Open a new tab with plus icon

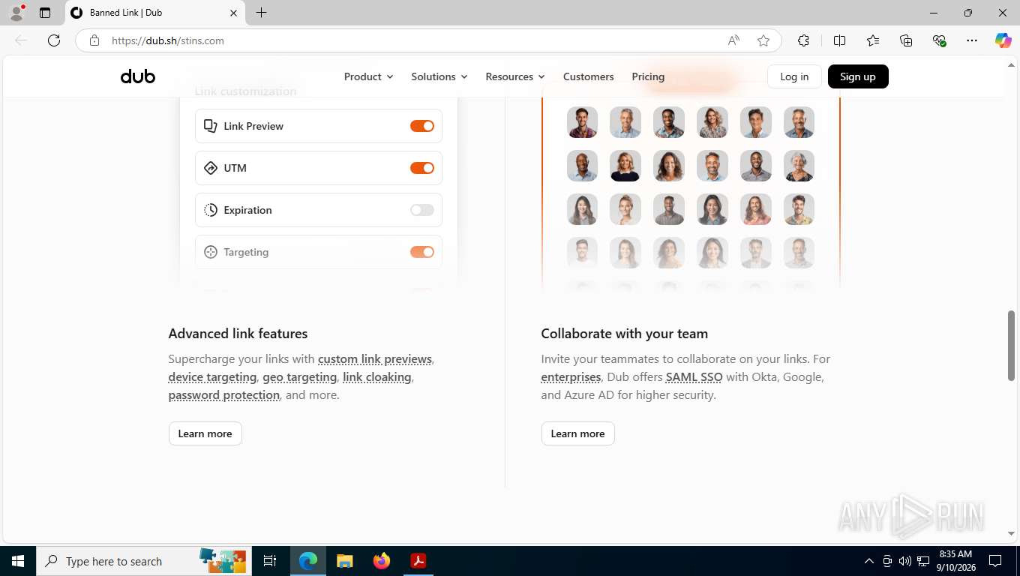(261, 13)
